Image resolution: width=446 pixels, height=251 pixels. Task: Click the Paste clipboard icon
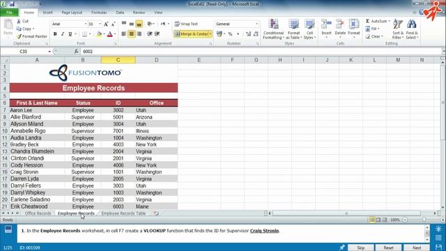tap(8, 24)
